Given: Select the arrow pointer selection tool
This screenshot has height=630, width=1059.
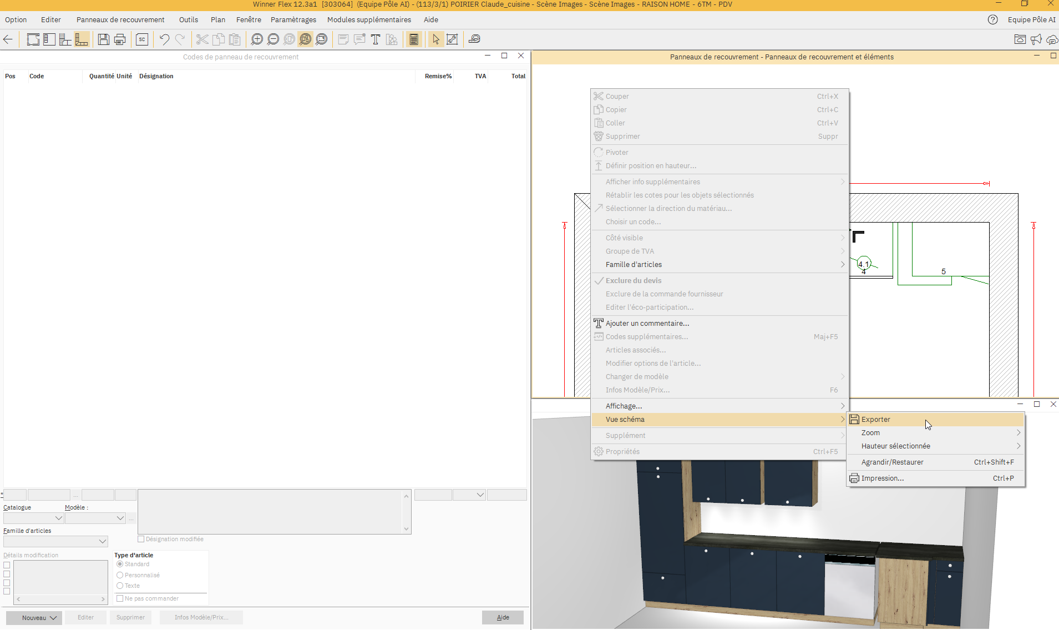Looking at the screenshot, I should (436, 39).
